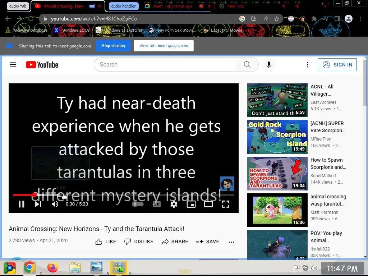Open Windows ISOs bookmark
This screenshot has height=276, width=368.
[72, 30]
